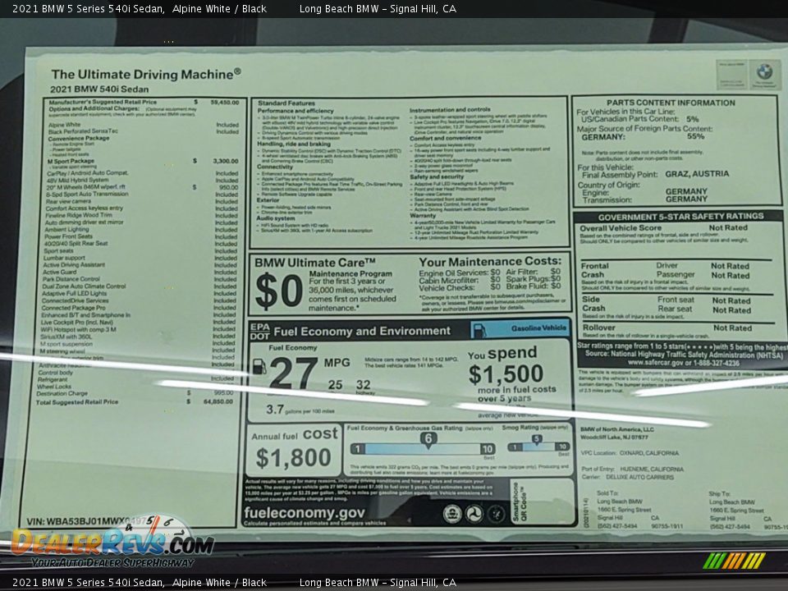Click the EPA DOT badge in the fuel economy header

tap(259, 332)
